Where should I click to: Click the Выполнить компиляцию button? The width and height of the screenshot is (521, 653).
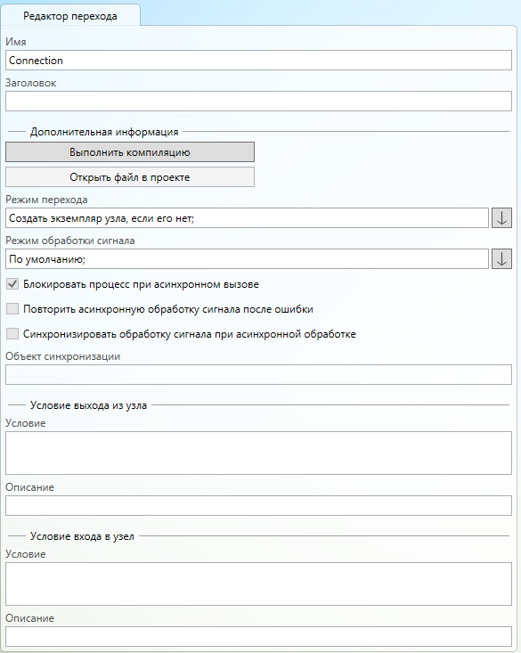tap(130, 152)
